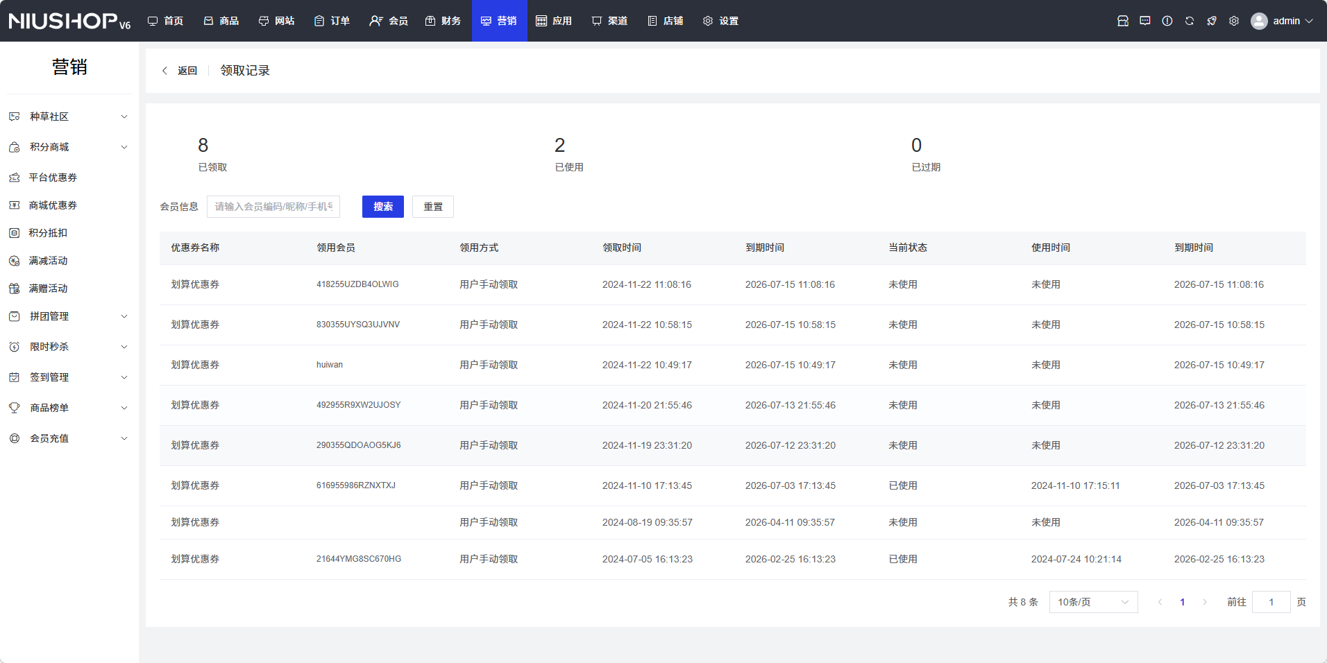Click the NIUSHOP V6 logo
The width and height of the screenshot is (1327, 663).
point(69,21)
